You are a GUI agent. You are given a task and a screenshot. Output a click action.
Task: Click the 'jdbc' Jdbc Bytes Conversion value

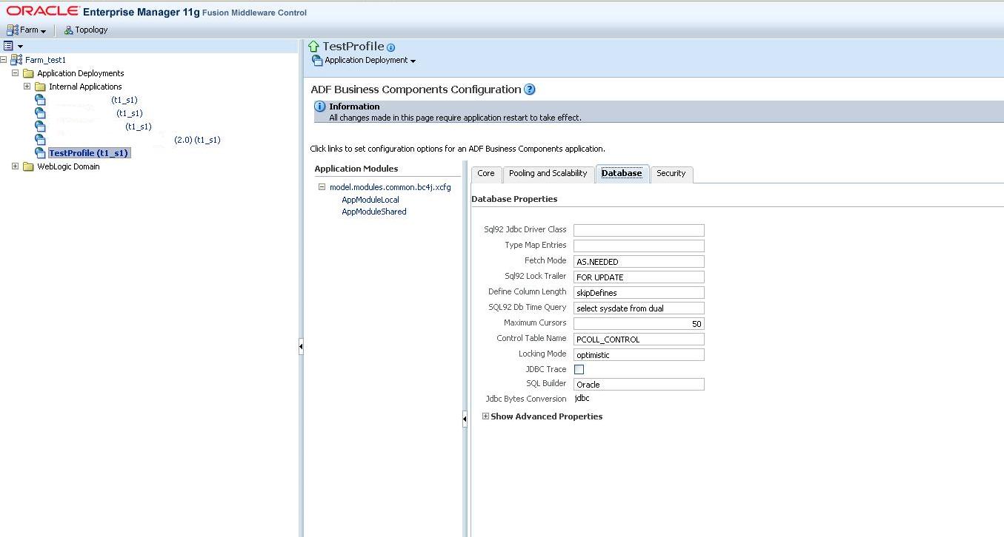pyautogui.click(x=582, y=398)
